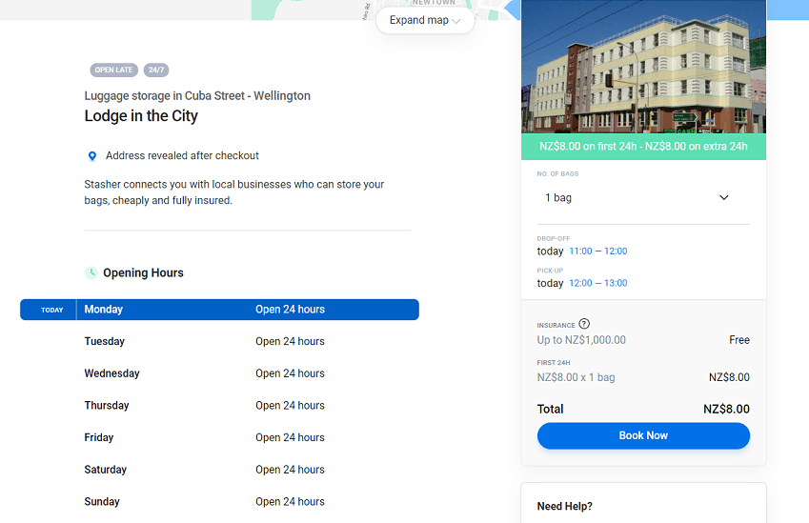Click the insurance help question mark icon
809x523 pixels.
pyautogui.click(x=584, y=324)
